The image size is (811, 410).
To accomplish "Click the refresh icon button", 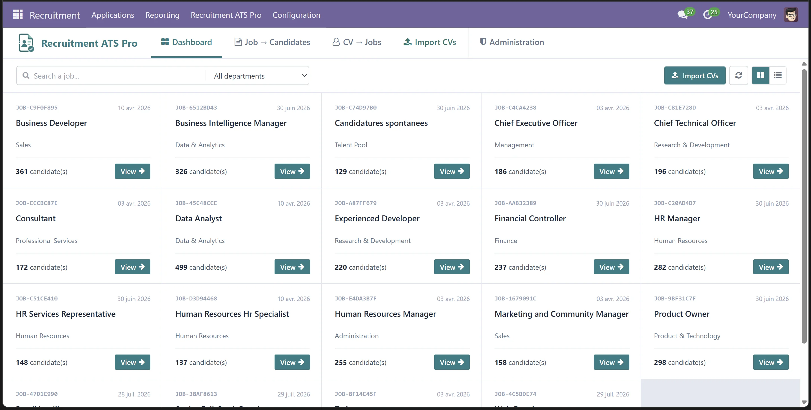I will 738,75.
